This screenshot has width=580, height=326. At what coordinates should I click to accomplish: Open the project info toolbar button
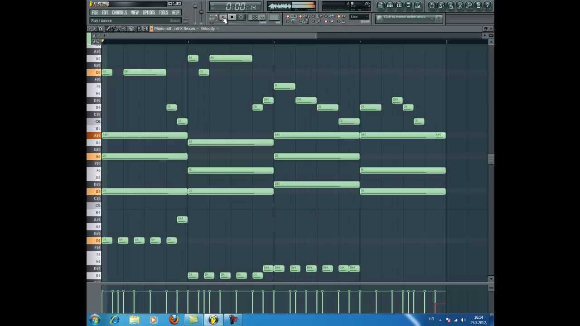coord(478,6)
